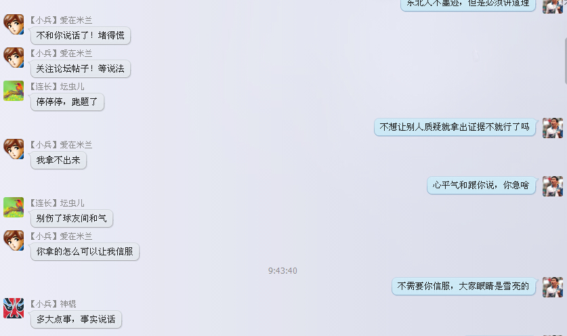
Task: Click 坛虫儿 bird avatar beside 别伤了球友间和气
Action: (x=14, y=207)
